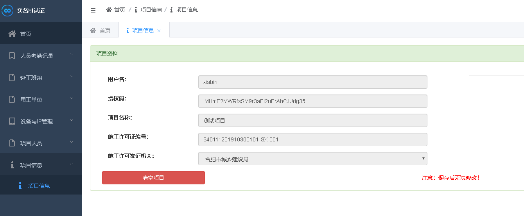Click the 授权码 input field
Image resolution: width=524 pixels, height=216 pixels.
pos(312,101)
